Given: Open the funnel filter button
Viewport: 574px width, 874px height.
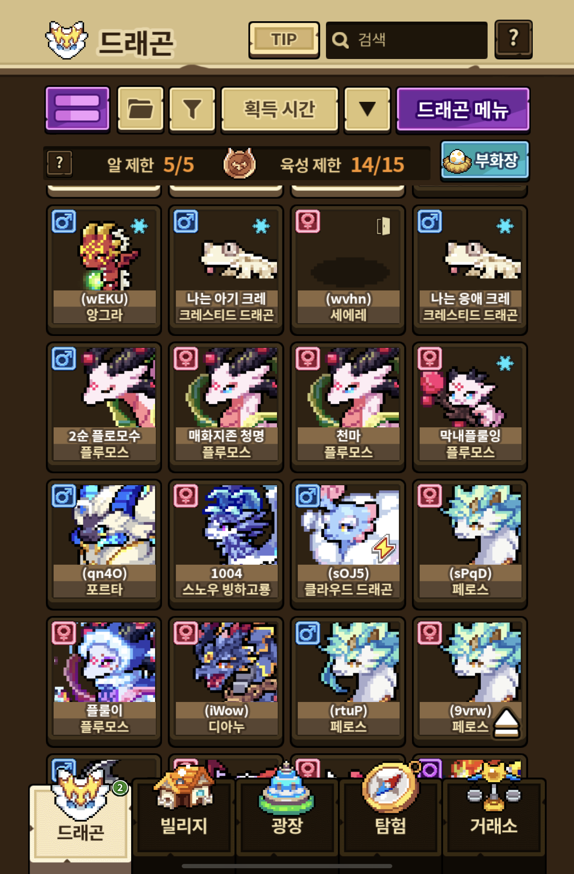Looking at the screenshot, I should (x=192, y=109).
